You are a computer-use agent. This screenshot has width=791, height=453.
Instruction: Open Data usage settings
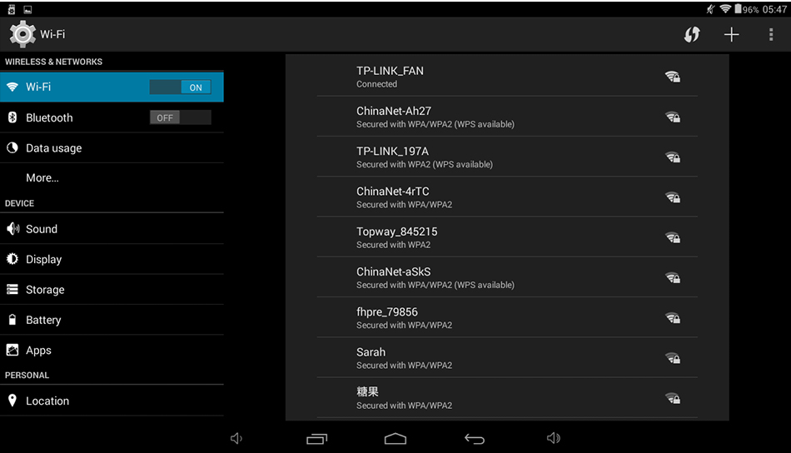point(53,148)
